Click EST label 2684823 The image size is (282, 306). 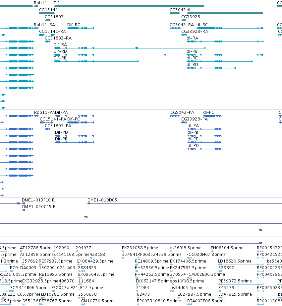(87, 268)
